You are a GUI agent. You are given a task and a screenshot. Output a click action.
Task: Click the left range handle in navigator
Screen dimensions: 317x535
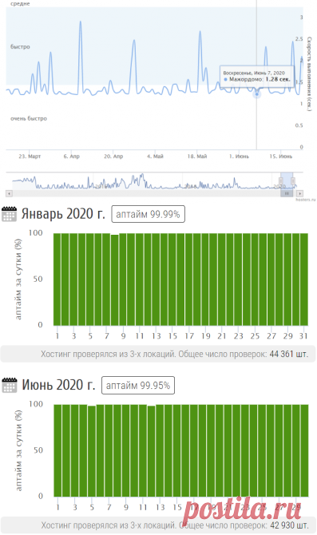[x=282, y=181]
